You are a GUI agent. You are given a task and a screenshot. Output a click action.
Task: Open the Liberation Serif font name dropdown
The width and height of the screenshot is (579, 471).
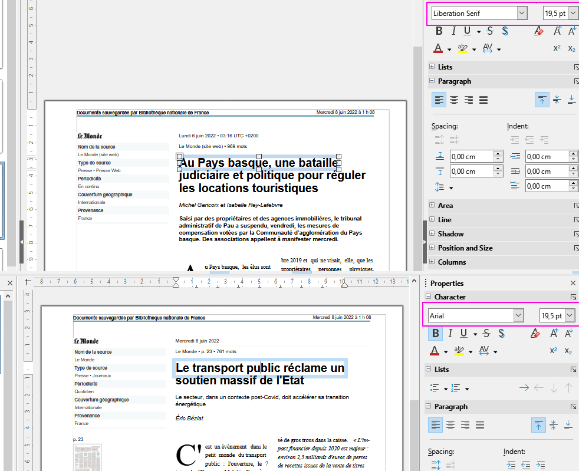coord(521,13)
